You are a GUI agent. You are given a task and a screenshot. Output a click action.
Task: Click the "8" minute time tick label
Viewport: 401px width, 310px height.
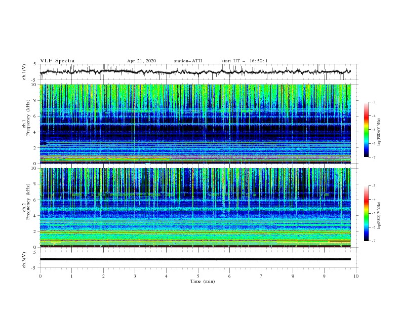point(293,276)
